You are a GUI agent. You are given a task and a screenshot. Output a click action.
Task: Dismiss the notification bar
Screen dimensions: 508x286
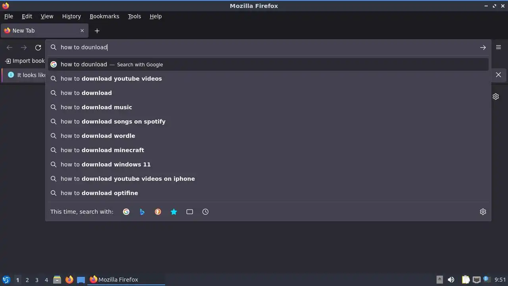tap(498, 75)
